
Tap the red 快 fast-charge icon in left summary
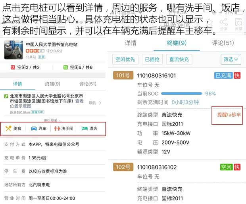[x=13, y=67]
